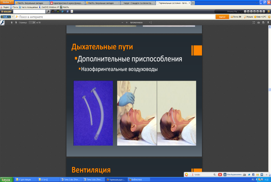Switch to Характеристика й оцінка tab
This screenshot has height=182, width=271.
pyautogui.click(x=68, y=3)
